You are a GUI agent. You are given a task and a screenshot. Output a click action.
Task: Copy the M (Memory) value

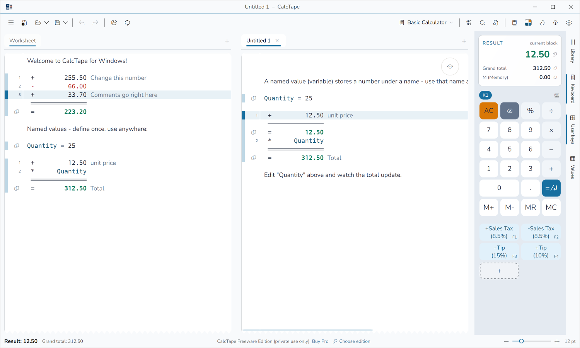(x=555, y=77)
